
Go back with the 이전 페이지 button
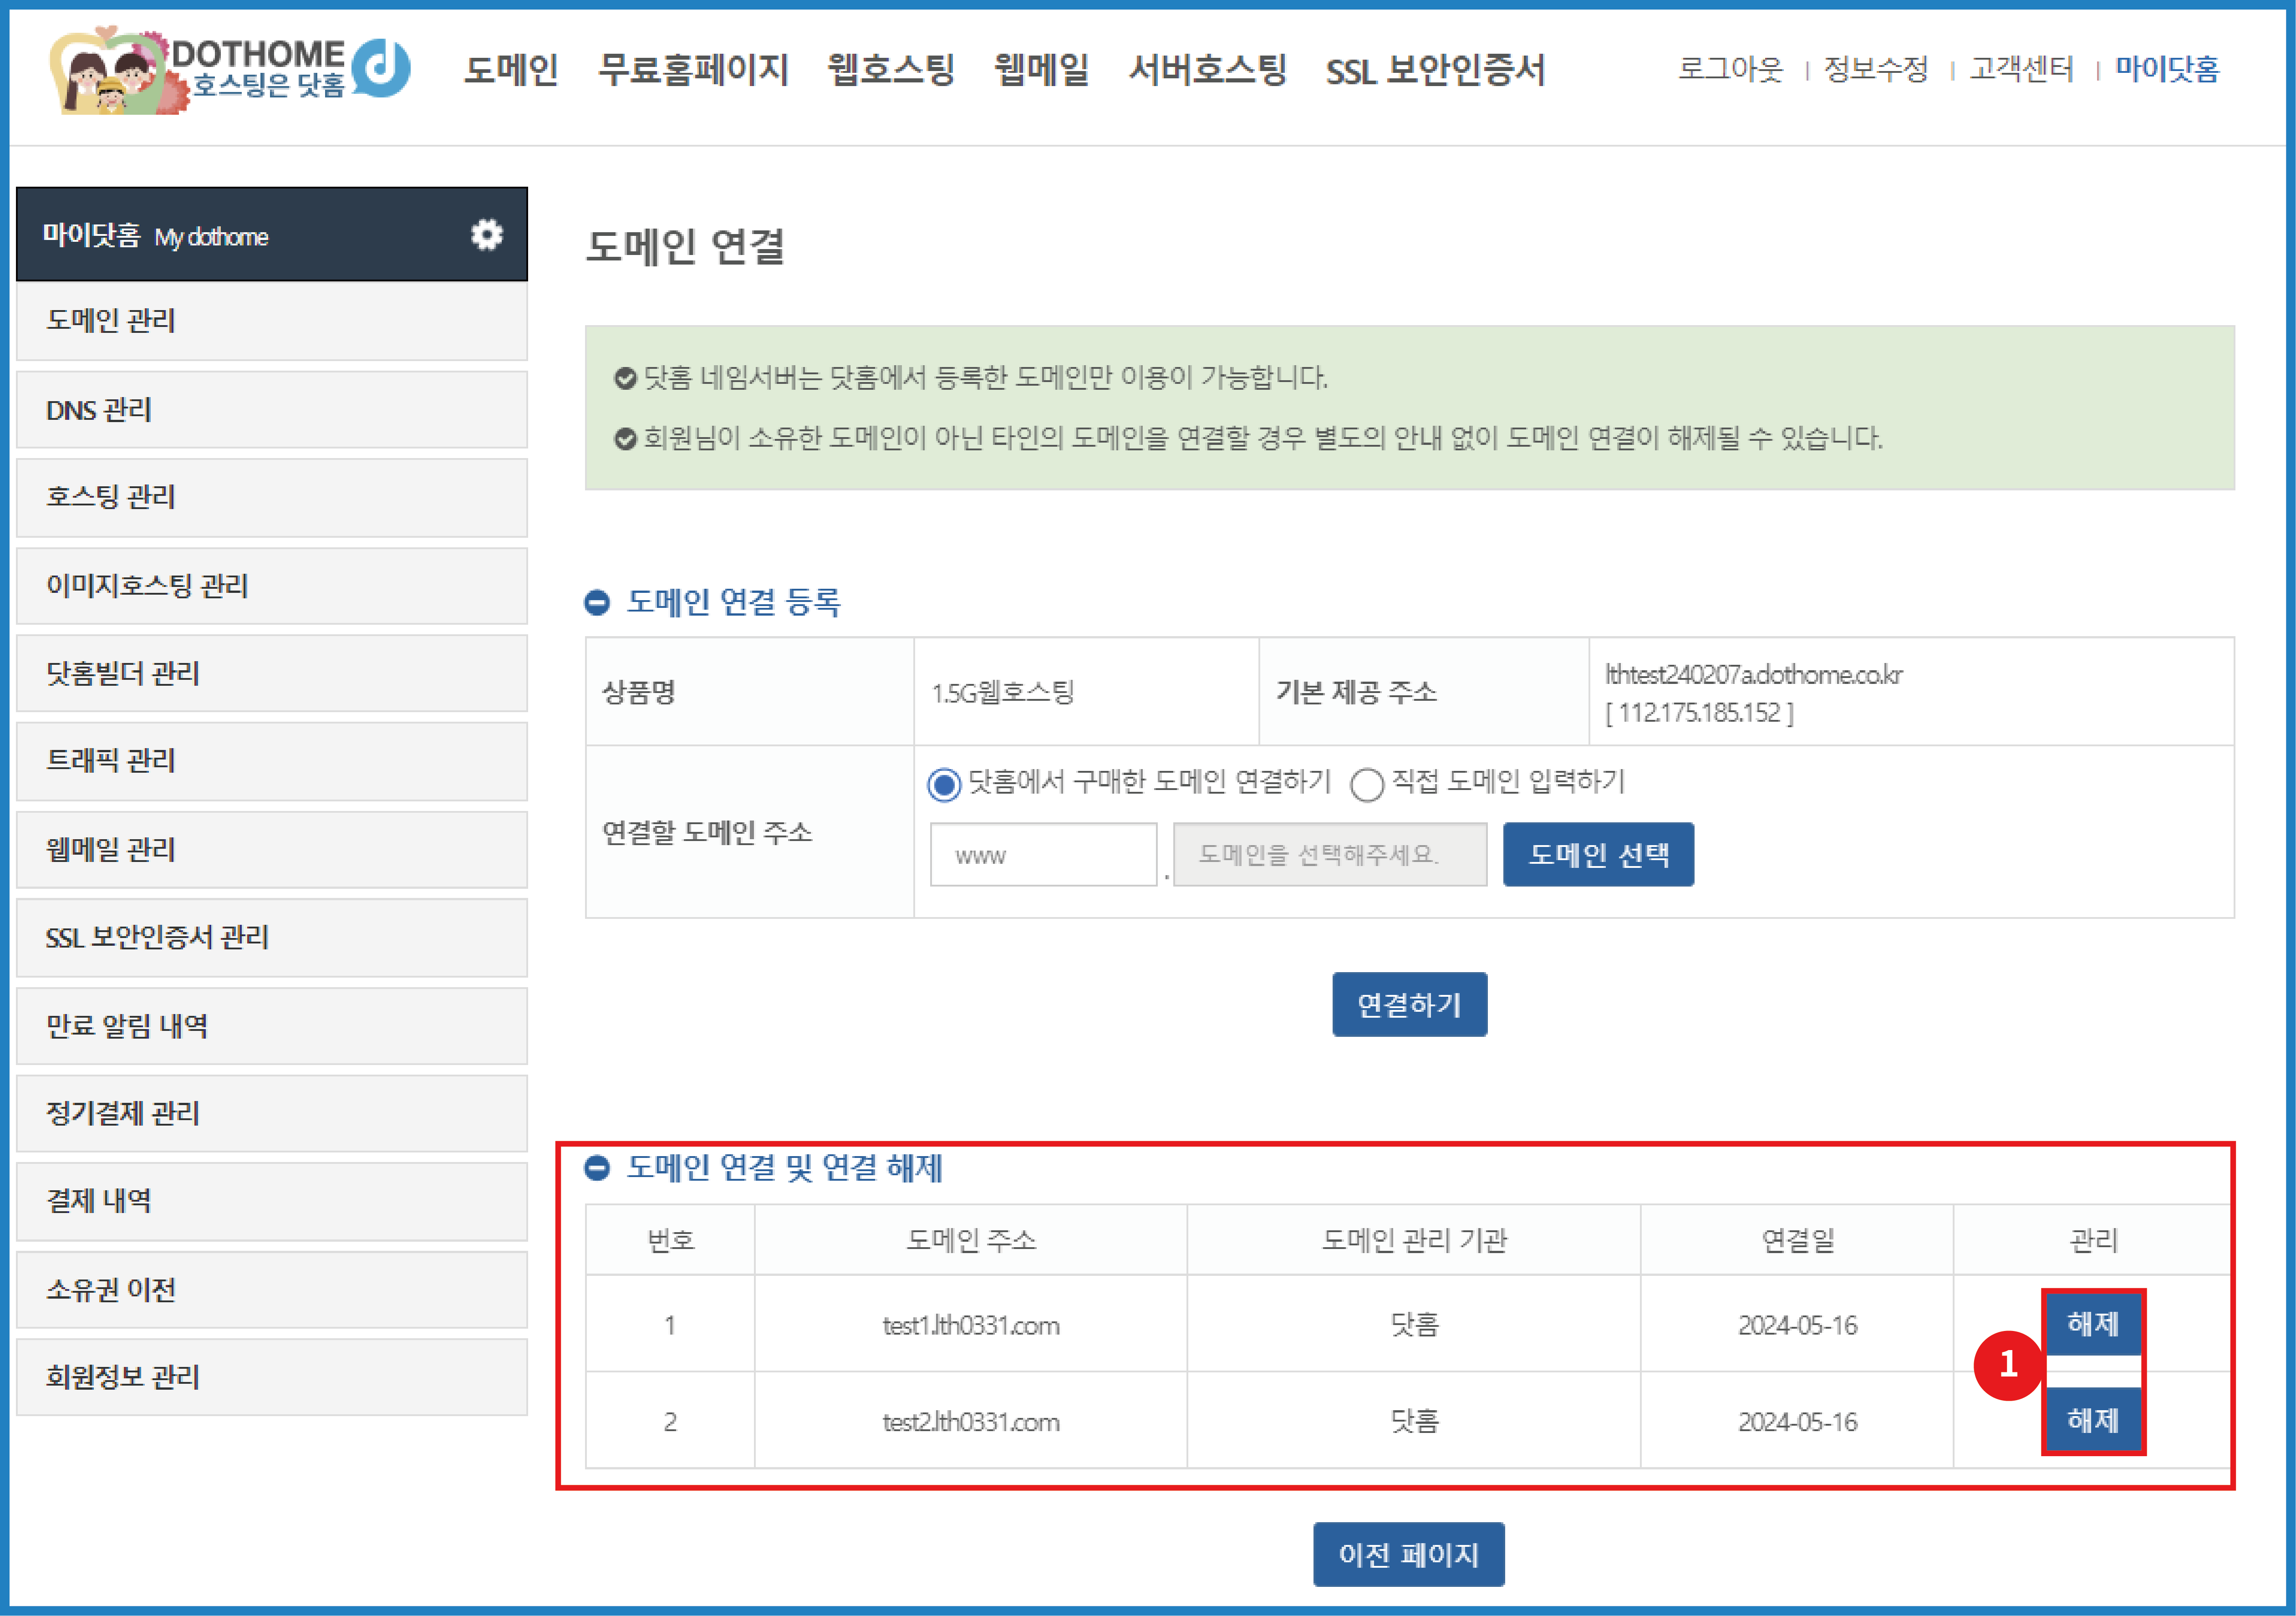point(1408,1554)
